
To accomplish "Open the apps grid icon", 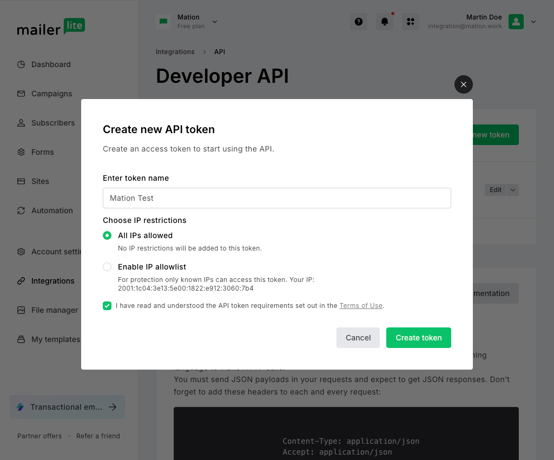I will click(411, 22).
